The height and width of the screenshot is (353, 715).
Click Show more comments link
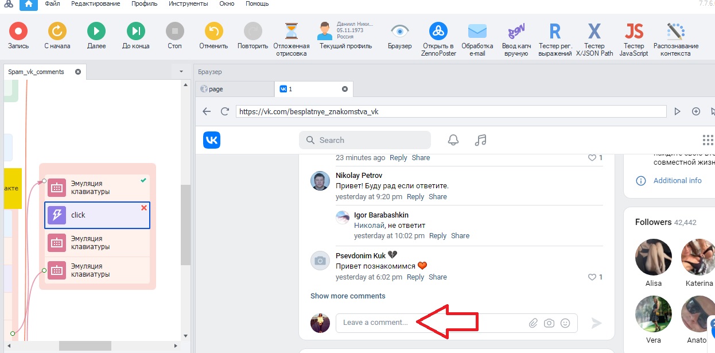tap(348, 296)
